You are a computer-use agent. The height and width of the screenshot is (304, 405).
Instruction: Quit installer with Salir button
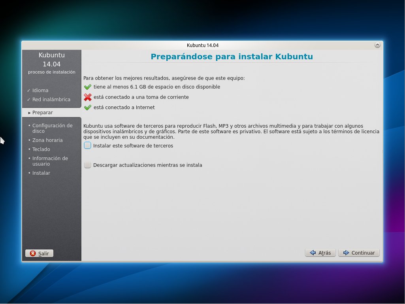tap(39, 253)
